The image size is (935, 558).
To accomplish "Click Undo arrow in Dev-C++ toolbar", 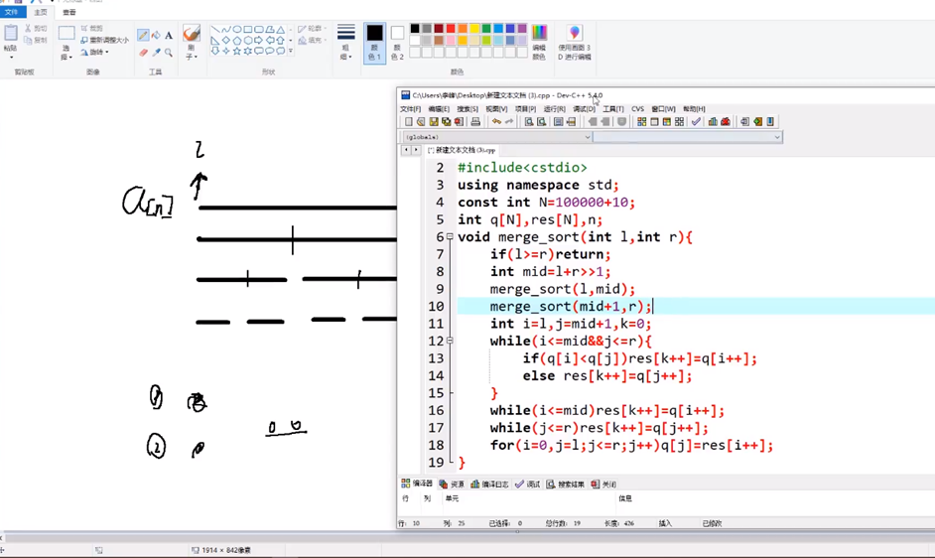I will [496, 122].
